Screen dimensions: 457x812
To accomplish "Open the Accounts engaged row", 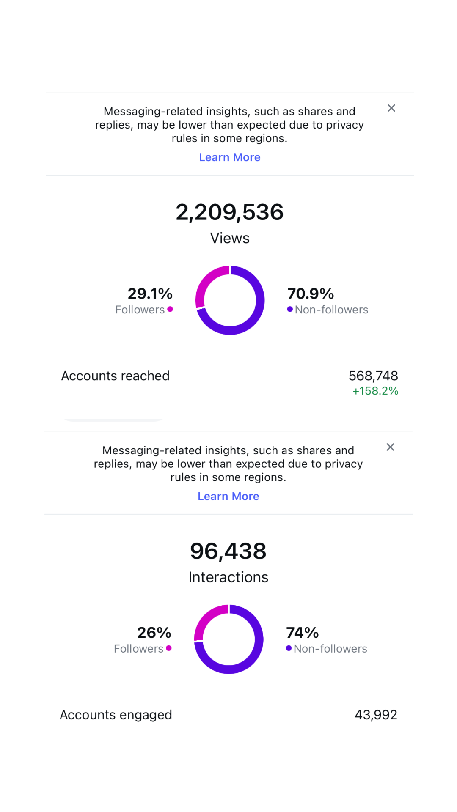I will click(228, 715).
